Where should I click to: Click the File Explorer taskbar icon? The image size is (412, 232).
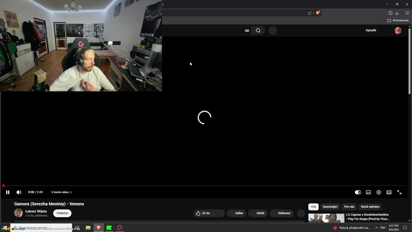coord(88,228)
